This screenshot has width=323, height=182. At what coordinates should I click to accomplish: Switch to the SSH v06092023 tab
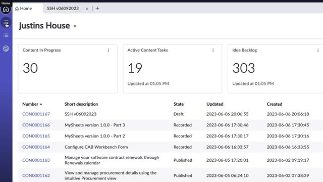click(x=63, y=9)
